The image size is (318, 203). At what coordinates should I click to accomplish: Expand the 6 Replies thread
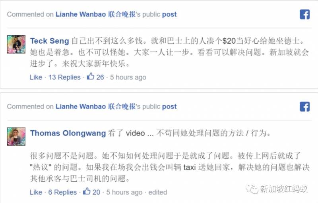tap(62, 192)
